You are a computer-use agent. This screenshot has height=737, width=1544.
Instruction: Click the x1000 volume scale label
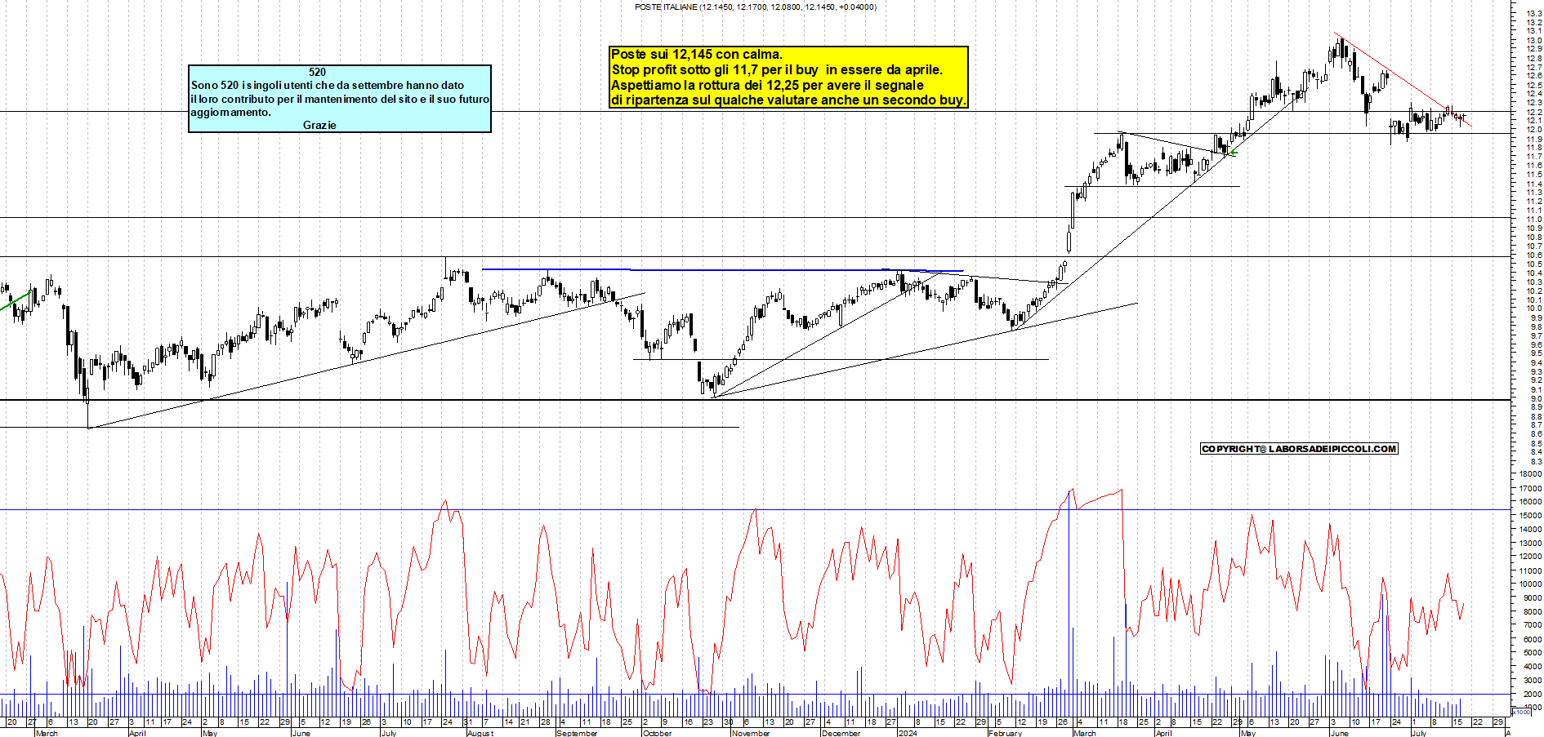(1521, 712)
